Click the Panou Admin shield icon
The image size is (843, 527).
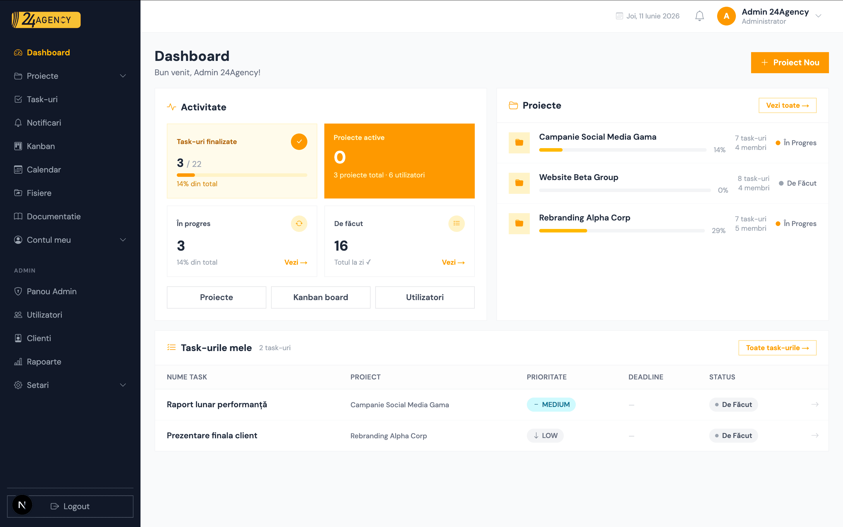click(18, 291)
